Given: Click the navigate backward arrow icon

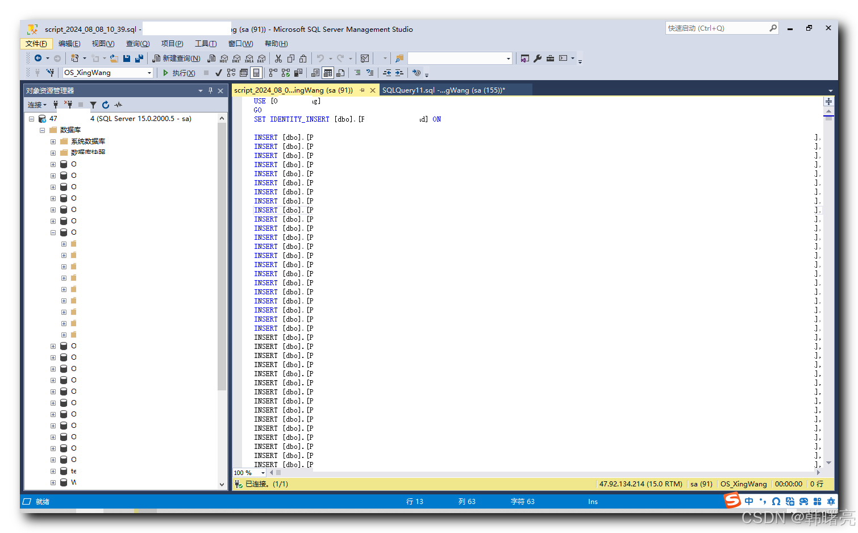Looking at the screenshot, I should (38, 58).
